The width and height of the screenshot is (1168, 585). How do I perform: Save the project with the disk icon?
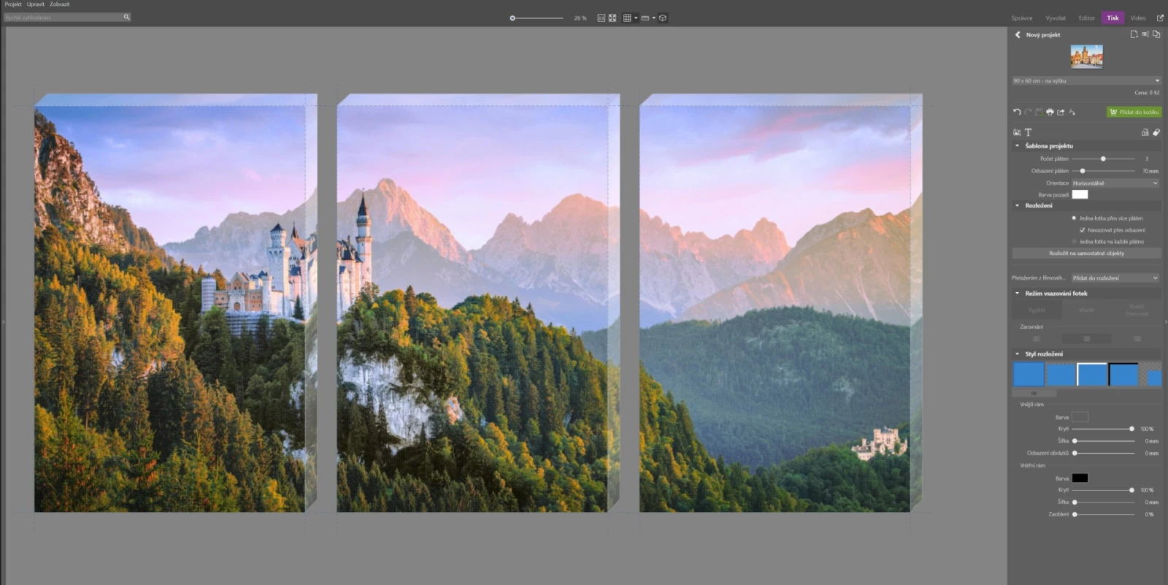pyautogui.click(x=1039, y=112)
